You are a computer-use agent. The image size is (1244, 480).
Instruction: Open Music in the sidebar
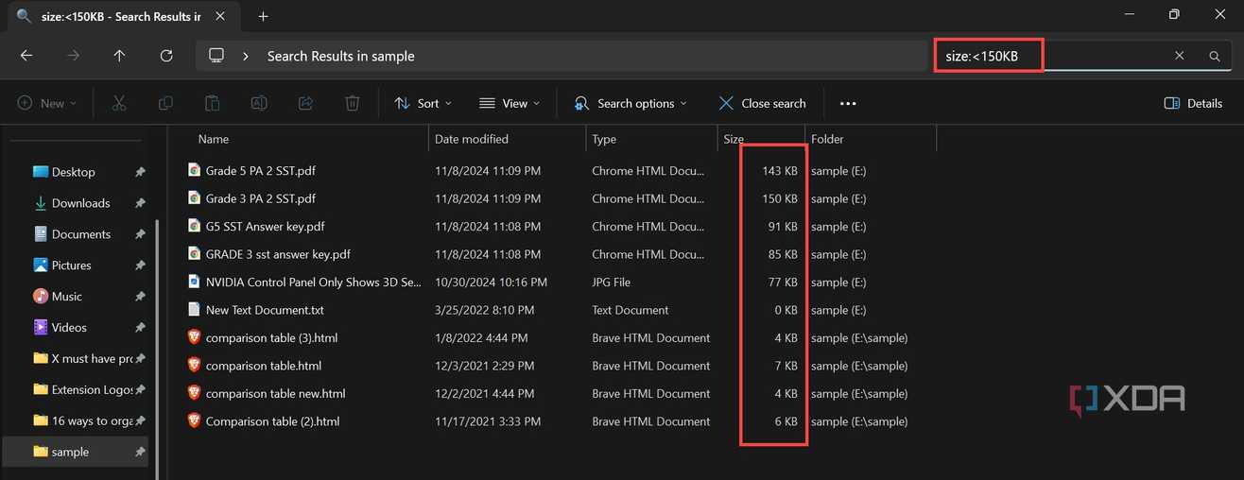pyautogui.click(x=67, y=296)
